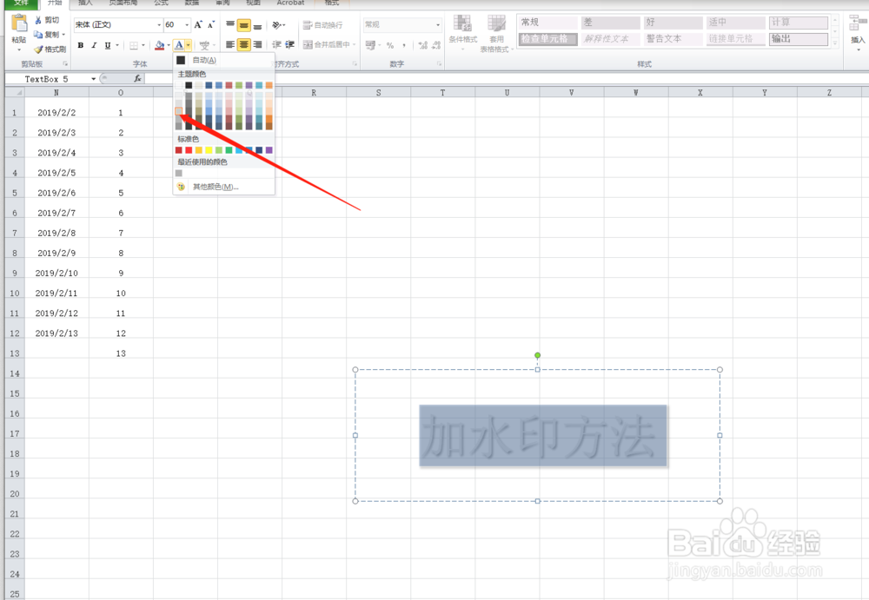Click the fx insert function icon
This screenshot has height=600, width=869.
click(x=137, y=79)
